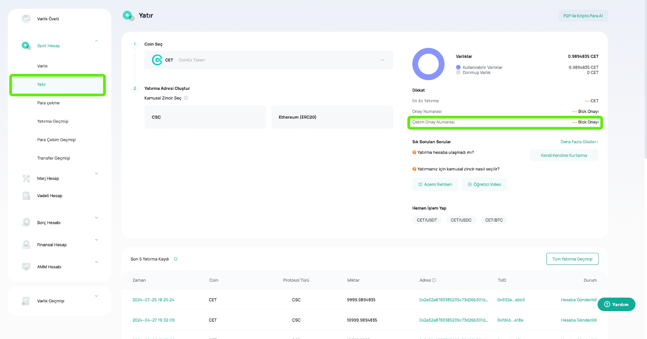The image size is (647, 339).
Task: Click the page vertical scrollbar
Action: [645, 79]
